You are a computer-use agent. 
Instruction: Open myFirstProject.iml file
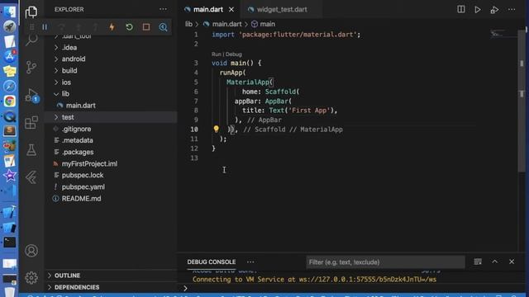tap(111, 163)
